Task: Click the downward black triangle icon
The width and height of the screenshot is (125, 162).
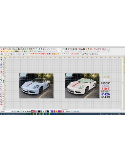Action: (85, 54)
